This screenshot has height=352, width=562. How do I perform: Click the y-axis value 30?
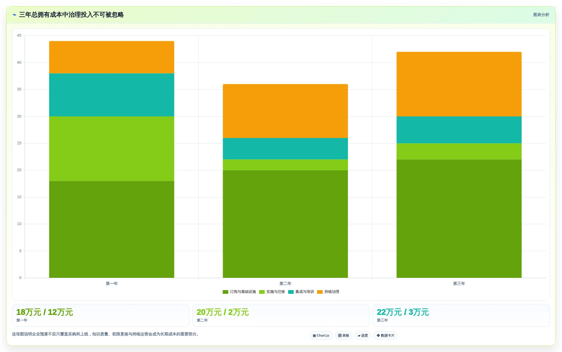coord(19,116)
